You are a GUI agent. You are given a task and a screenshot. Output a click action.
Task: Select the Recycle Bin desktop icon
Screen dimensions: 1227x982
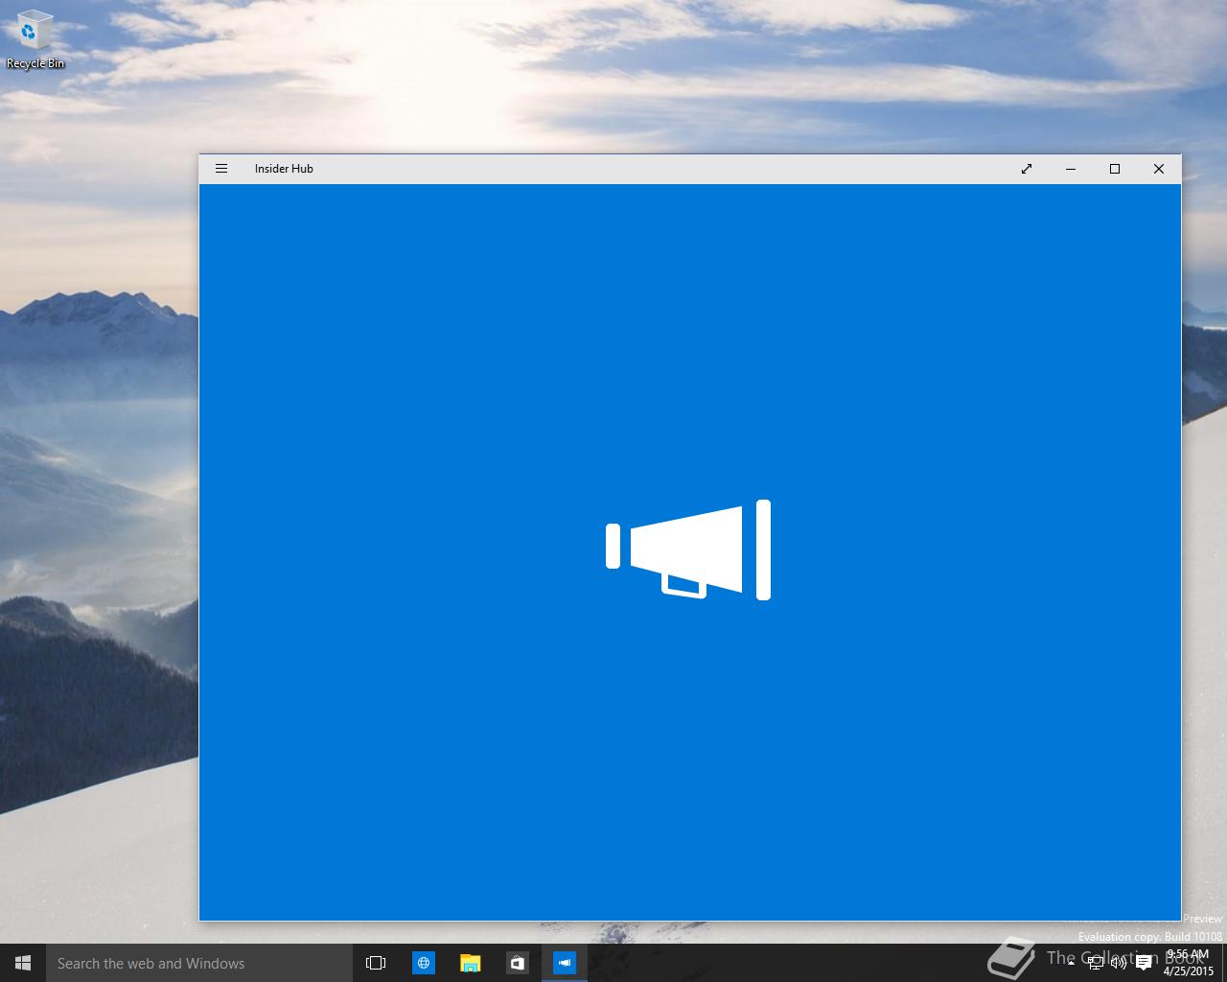click(35, 40)
